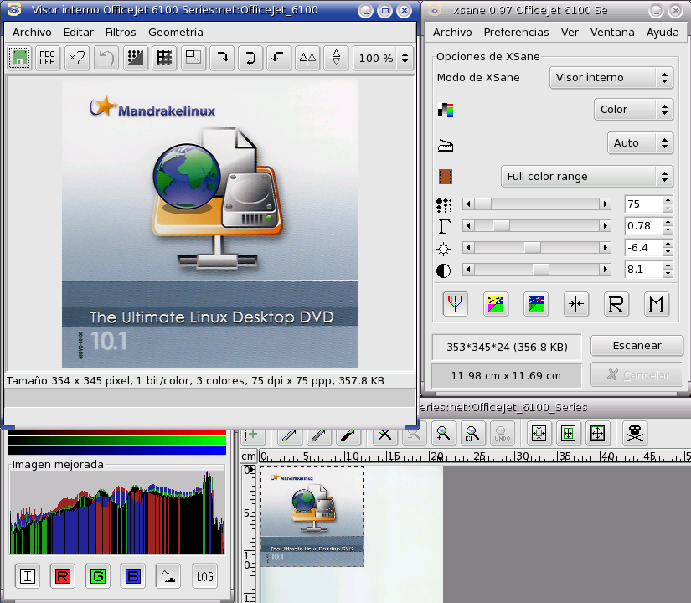Open the Ver menu in xsane
The width and height of the screenshot is (691, 603).
[570, 32]
